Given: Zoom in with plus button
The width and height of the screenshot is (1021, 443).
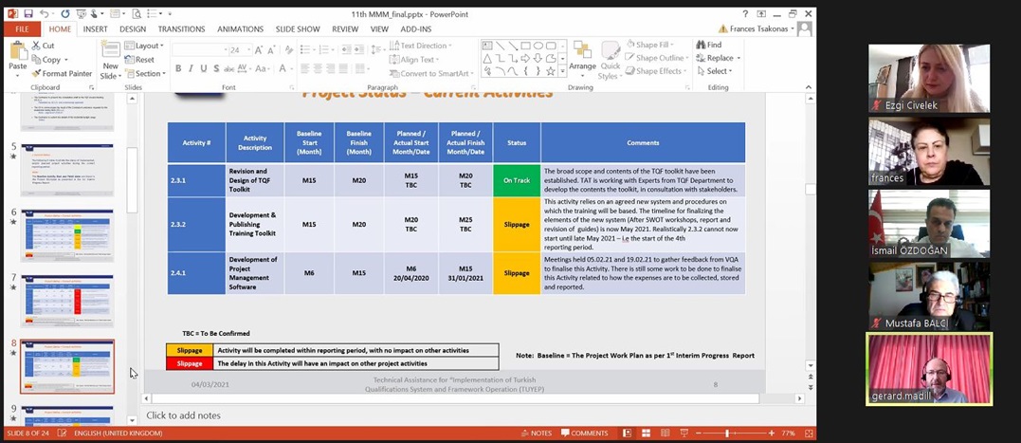Looking at the screenshot, I should click(x=772, y=434).
